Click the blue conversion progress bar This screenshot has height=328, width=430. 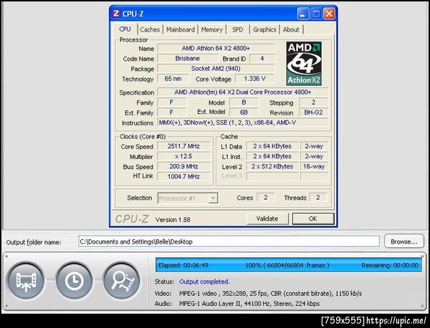point(289,265)
